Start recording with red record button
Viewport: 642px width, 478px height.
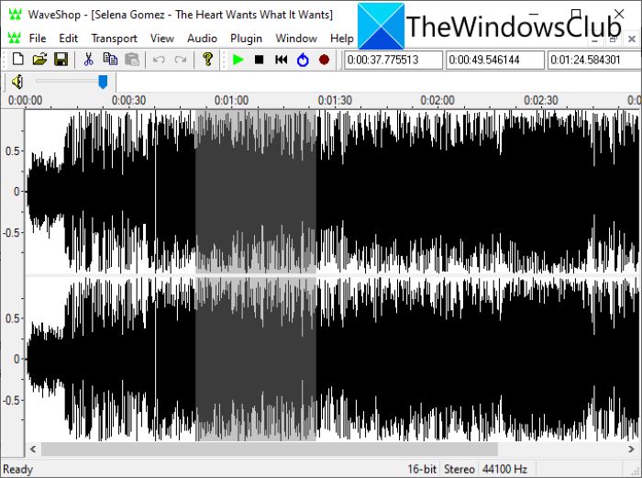click(x=325, y=60)
